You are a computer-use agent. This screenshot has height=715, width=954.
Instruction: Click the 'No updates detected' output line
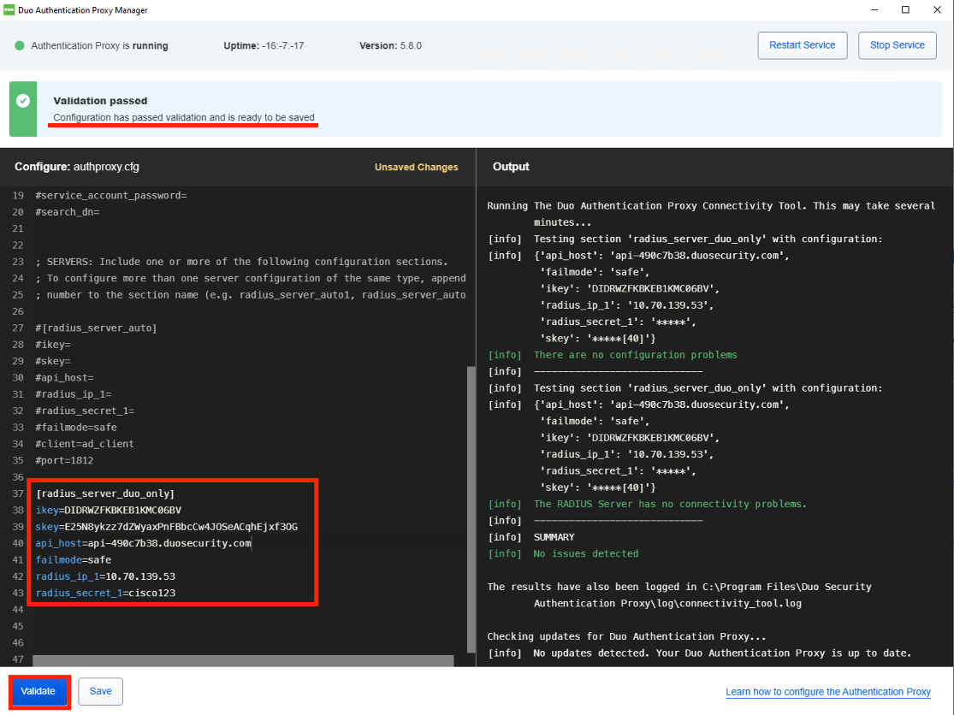point(722,653)
